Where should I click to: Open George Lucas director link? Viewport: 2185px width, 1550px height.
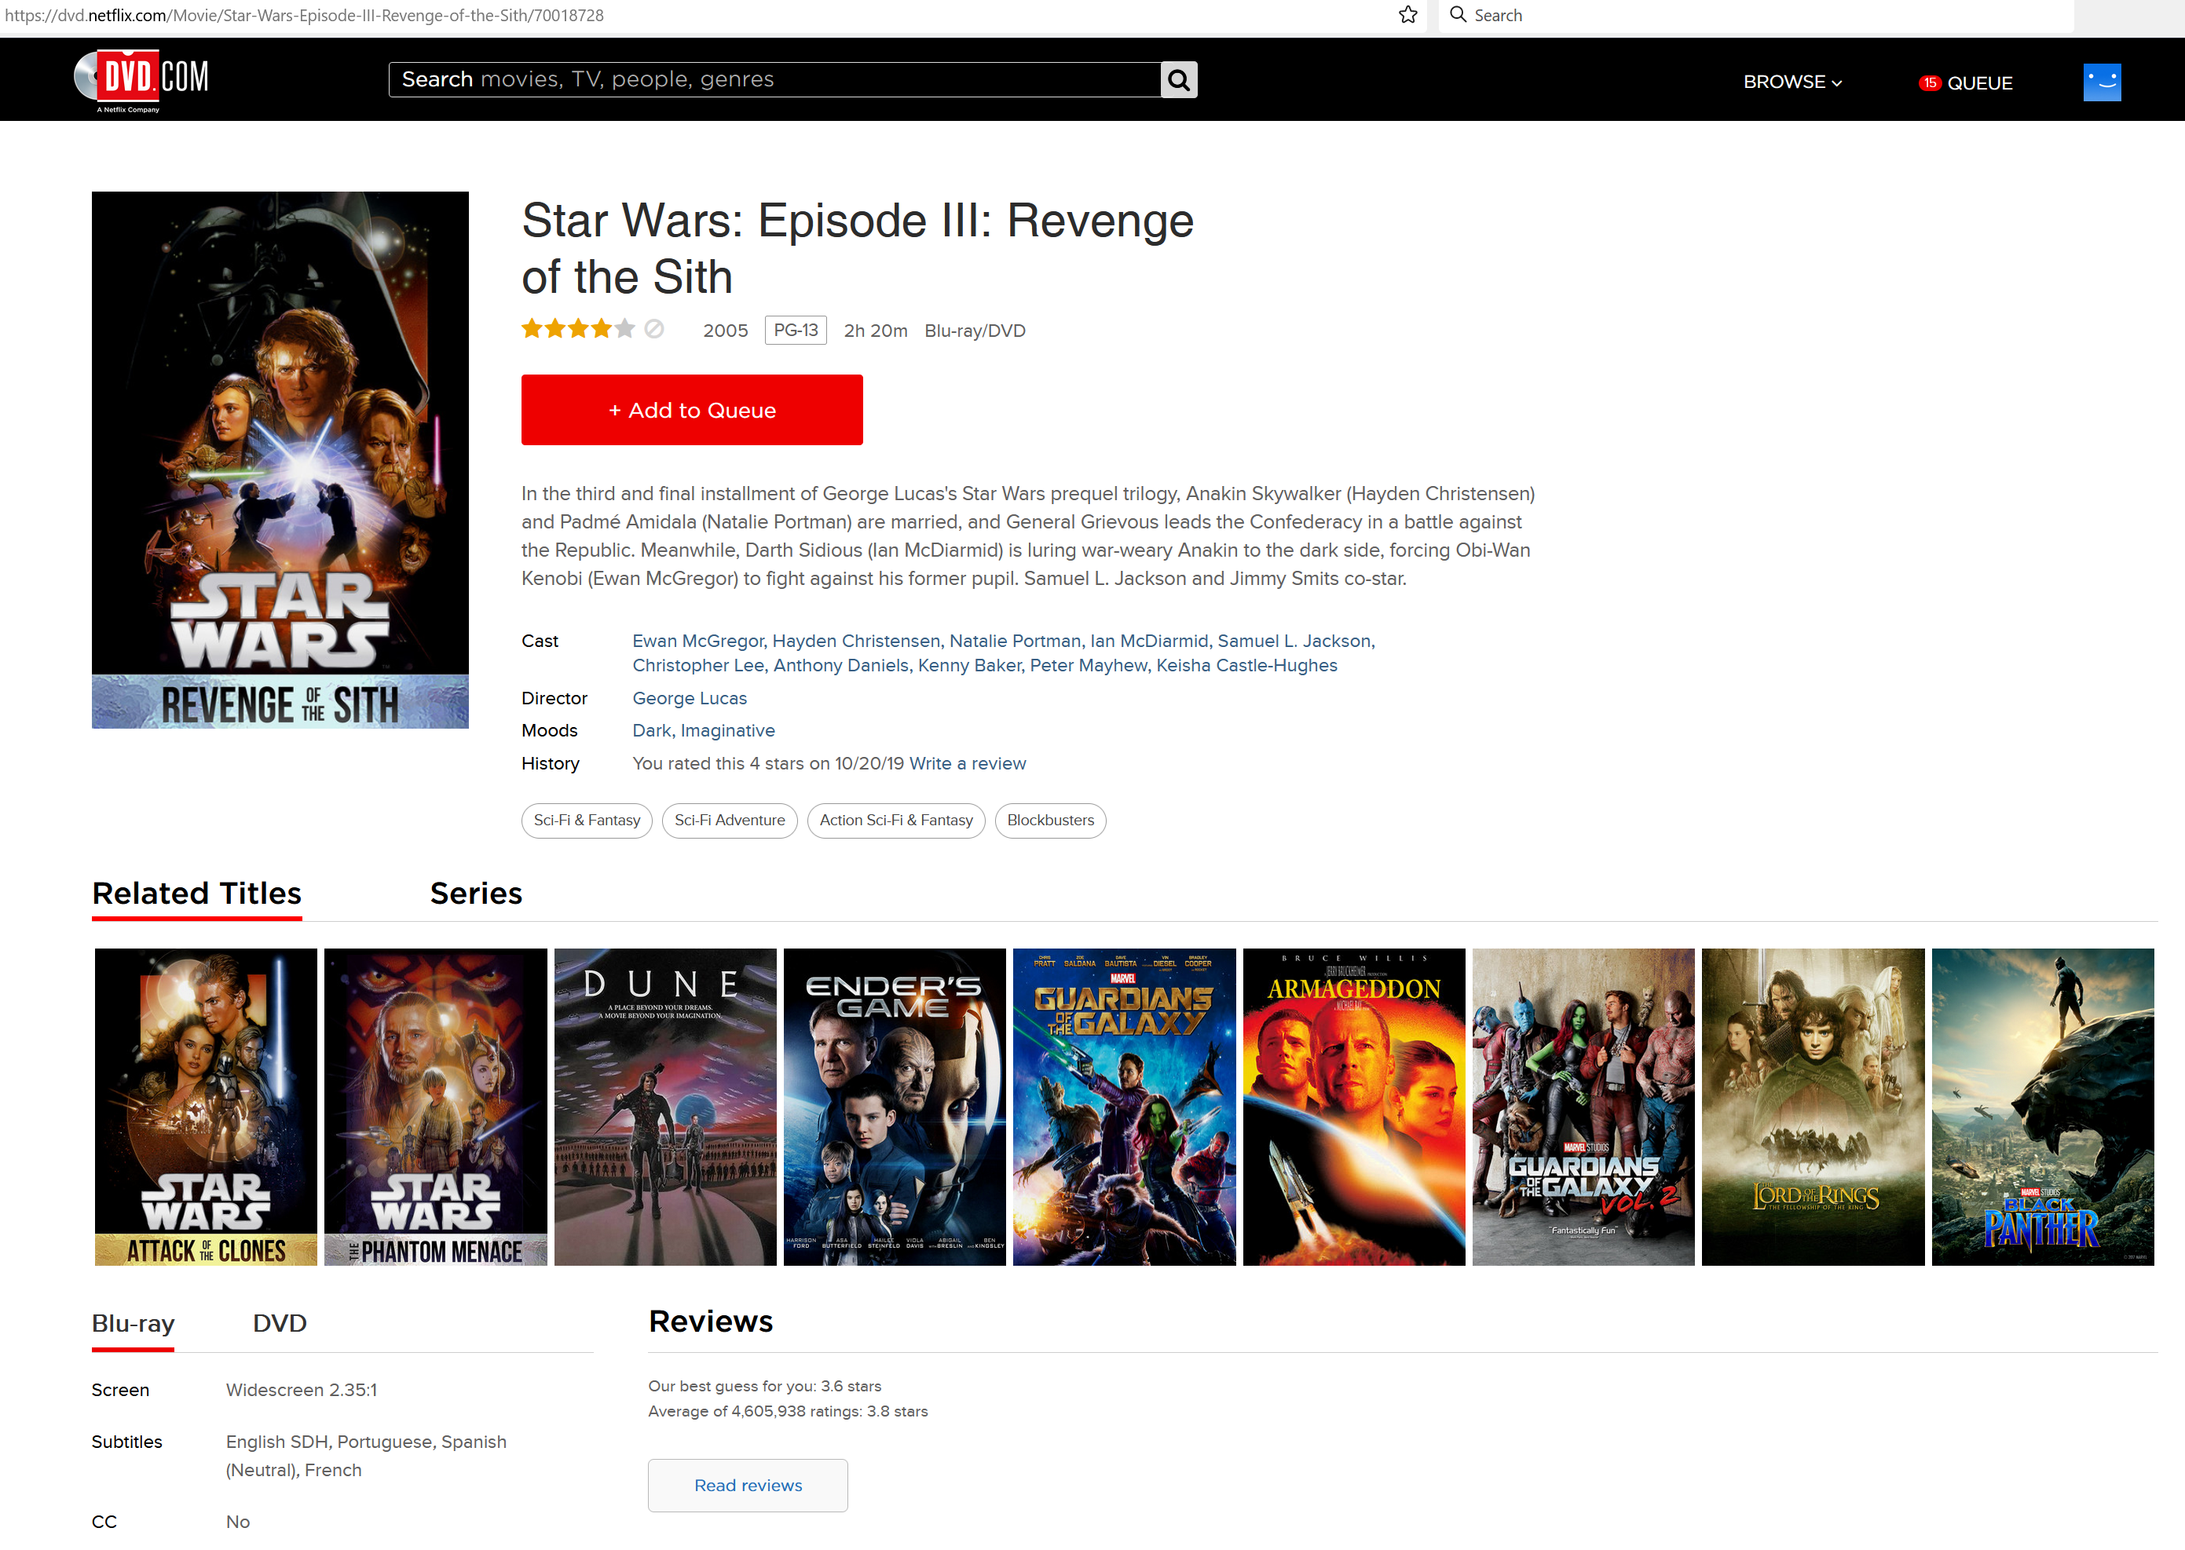[x=690, y=699]
